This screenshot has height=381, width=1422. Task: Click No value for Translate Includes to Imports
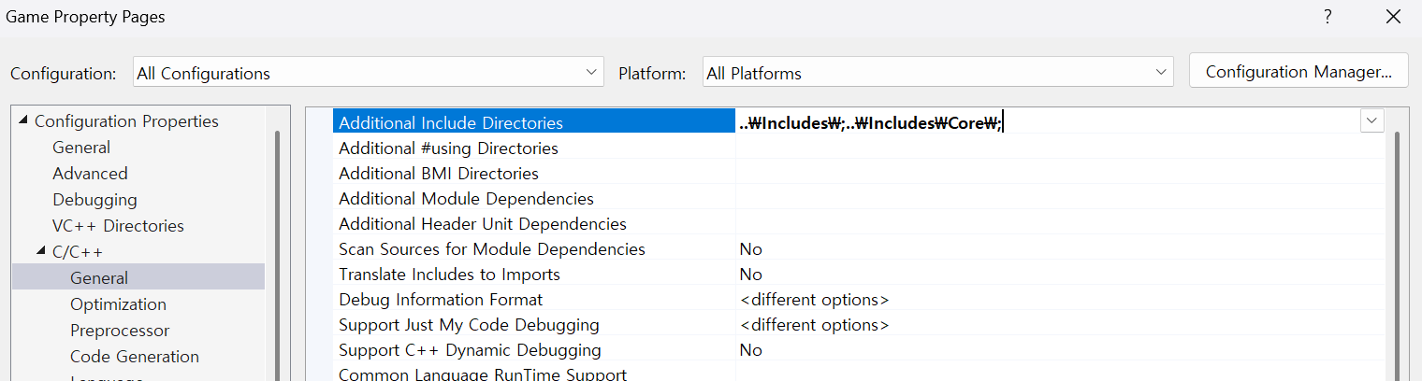click(x=750, y=275)
